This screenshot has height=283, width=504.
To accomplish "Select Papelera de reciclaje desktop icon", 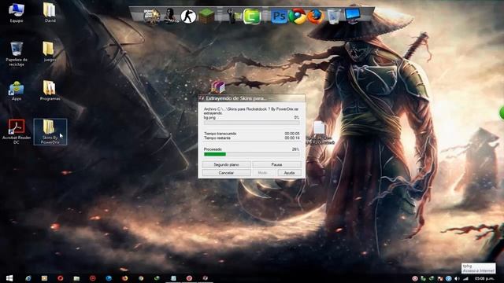I will coord(17,54).
